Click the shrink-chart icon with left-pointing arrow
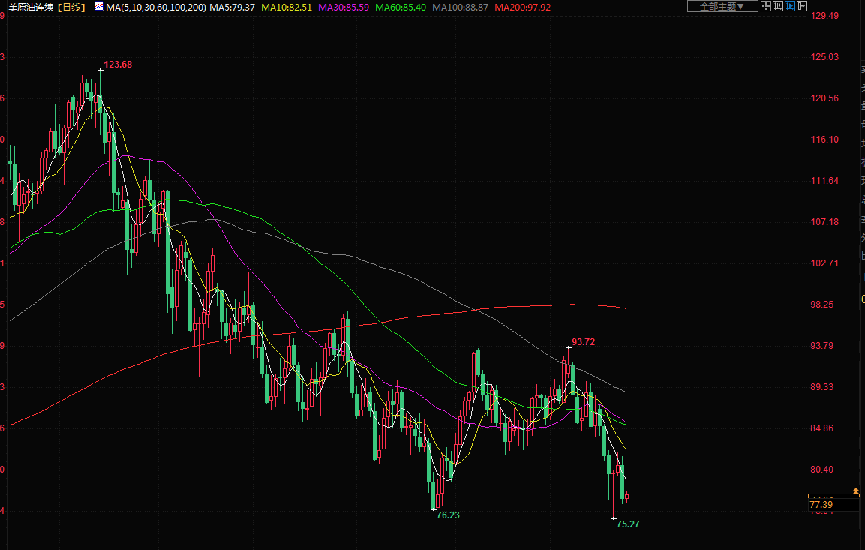The width and height of the screenshot is (865, 550). click(x=778, y=6)
